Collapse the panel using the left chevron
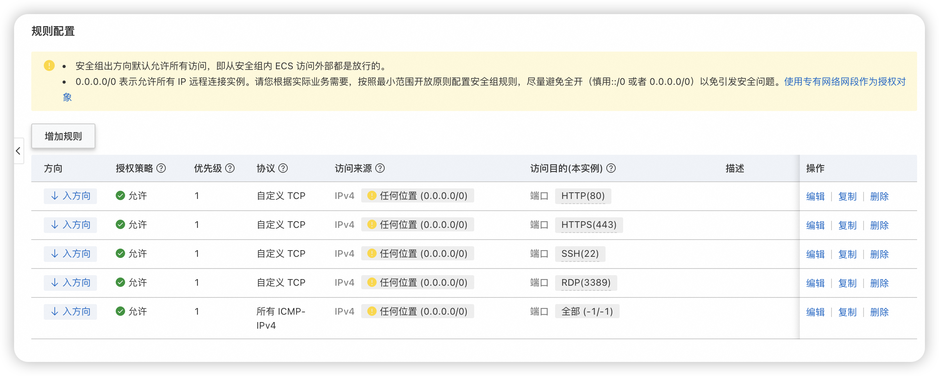The width and height of the screenshot is (939, 376). pyautogui.click(x=18, y=151)
